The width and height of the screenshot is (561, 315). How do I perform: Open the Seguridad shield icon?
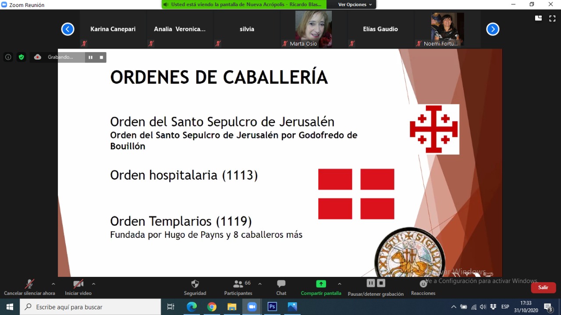(195, 284)
